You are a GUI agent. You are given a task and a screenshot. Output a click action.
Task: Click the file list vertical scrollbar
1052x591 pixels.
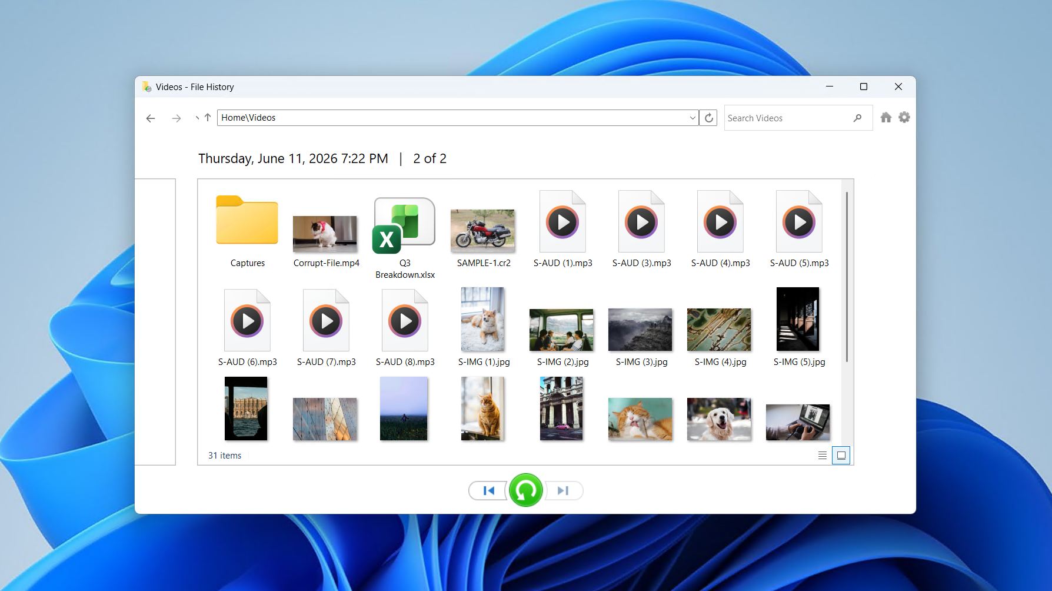(847, 277)
